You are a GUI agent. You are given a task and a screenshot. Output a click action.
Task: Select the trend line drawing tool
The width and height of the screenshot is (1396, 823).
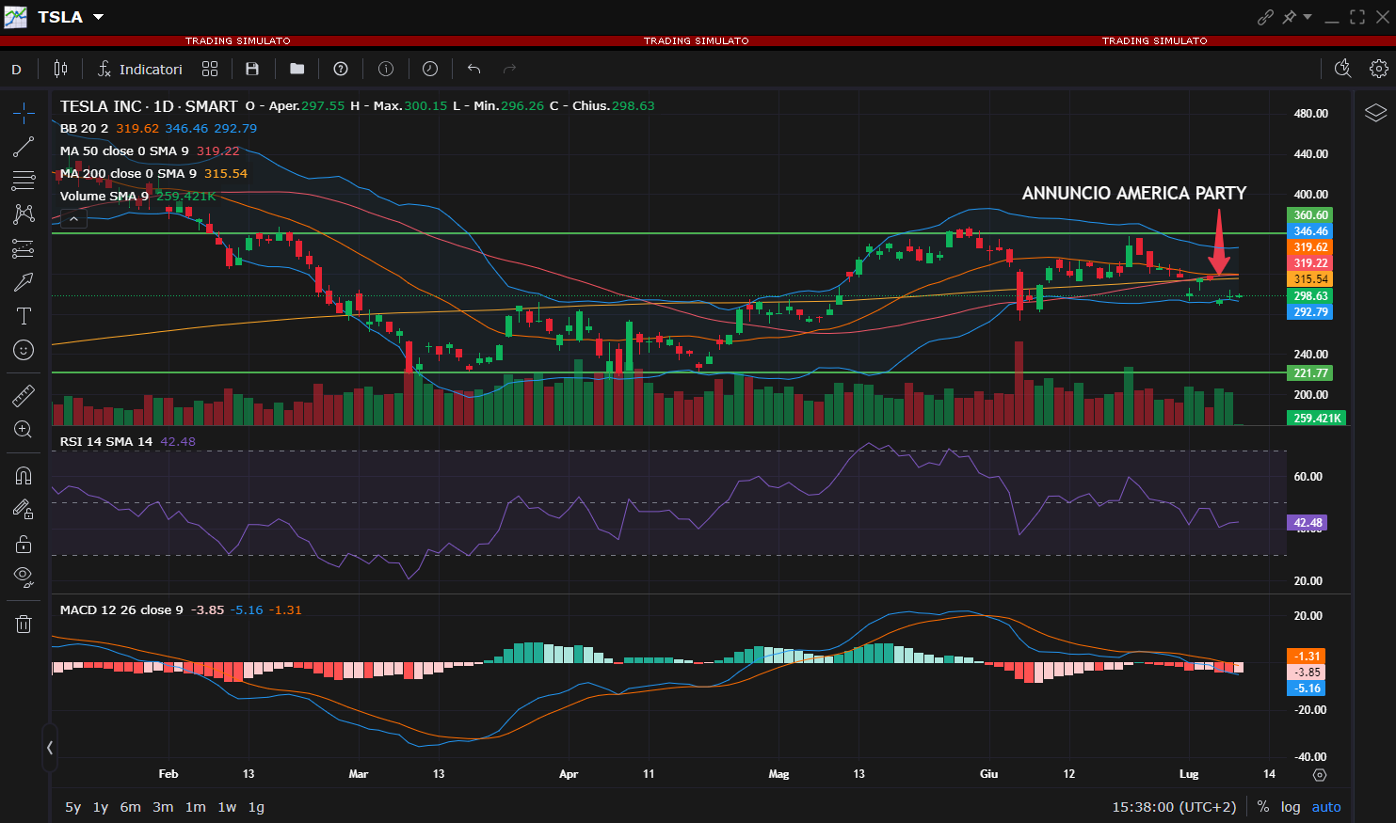(x=24, y=147)
